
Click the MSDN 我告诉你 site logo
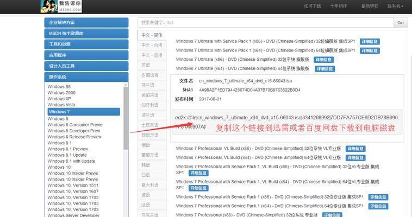[x=61, y=6]
